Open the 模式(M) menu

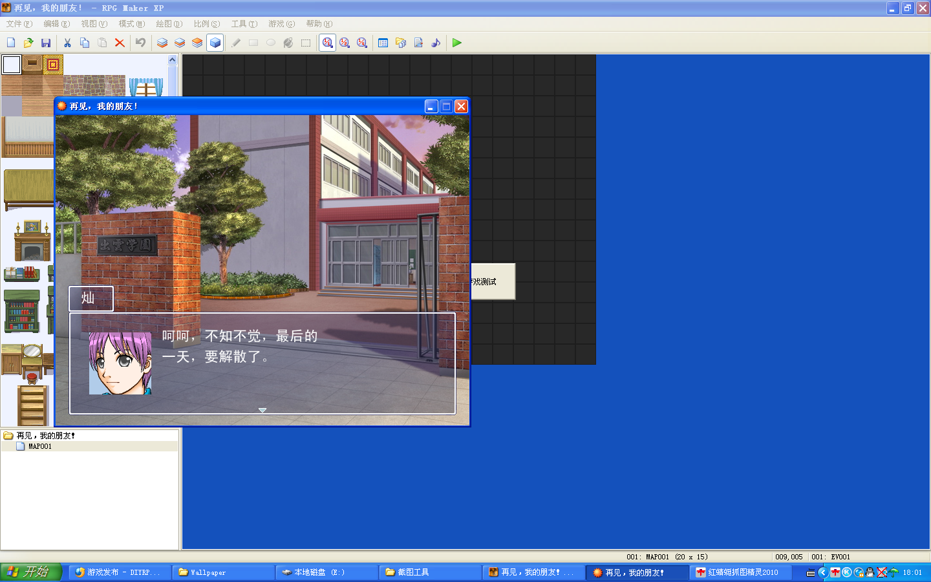(132, 24)
